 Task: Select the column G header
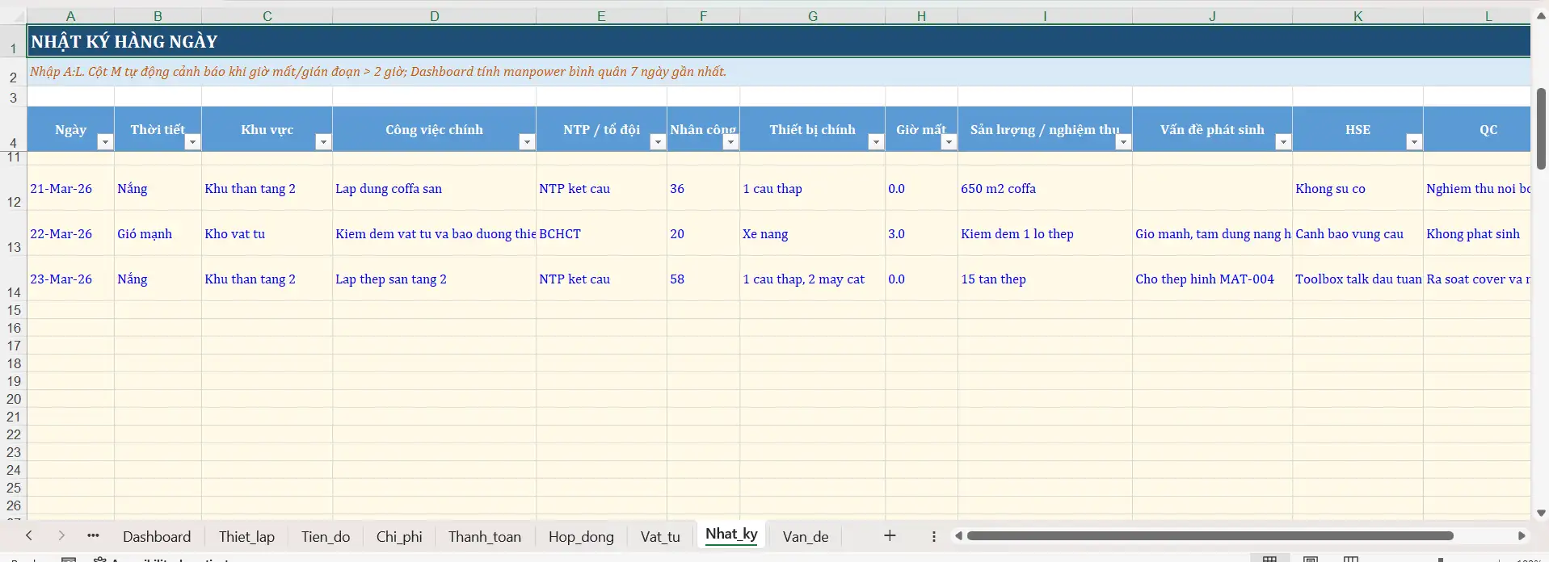pyautogui.click(x=812, y=16)
